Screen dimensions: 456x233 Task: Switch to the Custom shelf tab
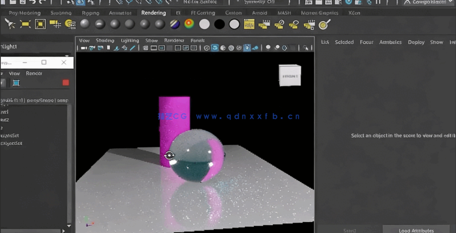(x=233, y=13)
